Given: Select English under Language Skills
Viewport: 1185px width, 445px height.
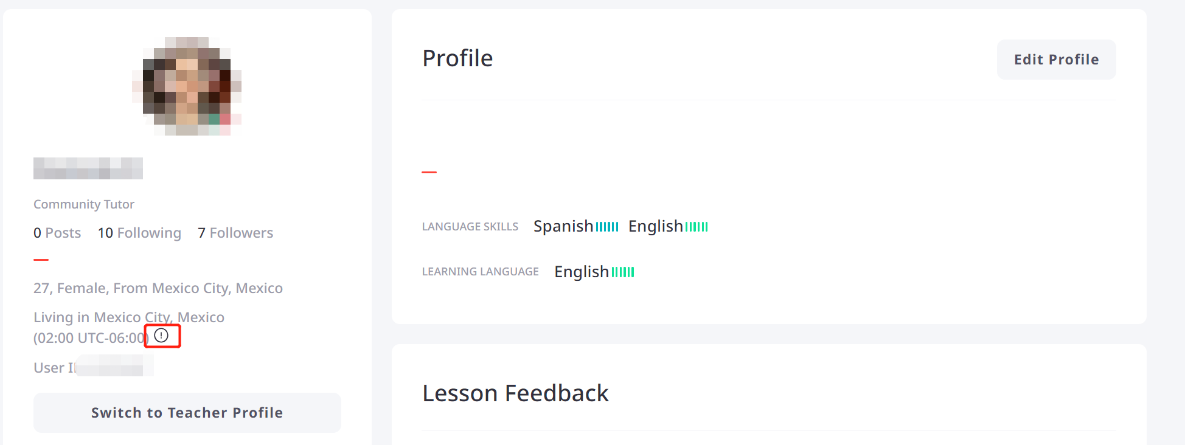Looking at the screenshot, I should pyautogui.click(x=656, y=226).
